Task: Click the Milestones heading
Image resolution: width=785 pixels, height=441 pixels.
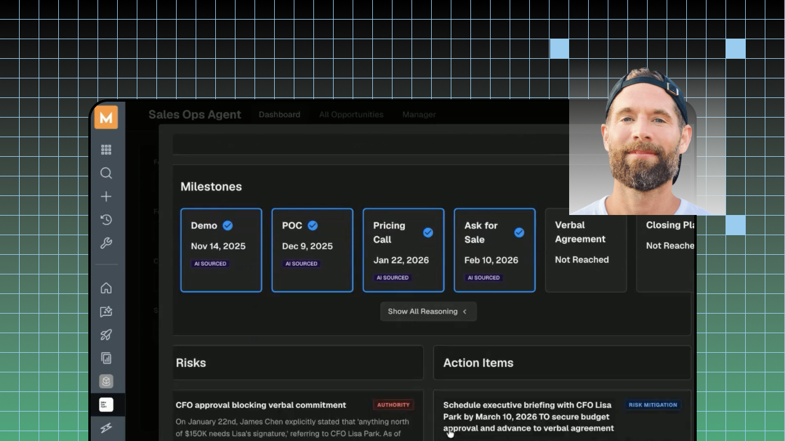Action: click(211, 187)
